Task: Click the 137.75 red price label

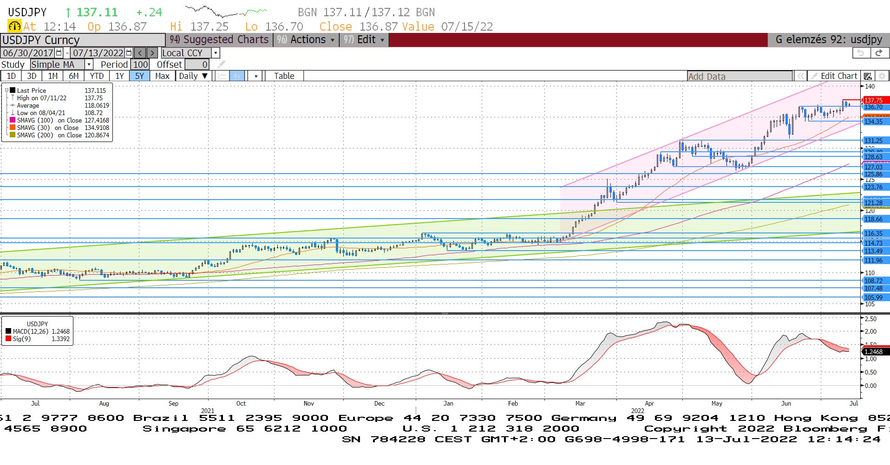Action: point(876,100)
